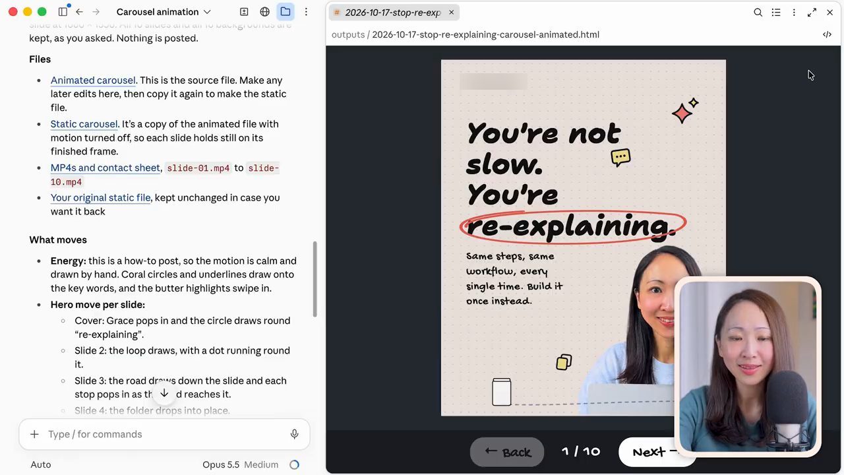Open the Auto mode selector
The image size is (844, 475).
click(x=41, y=464)
